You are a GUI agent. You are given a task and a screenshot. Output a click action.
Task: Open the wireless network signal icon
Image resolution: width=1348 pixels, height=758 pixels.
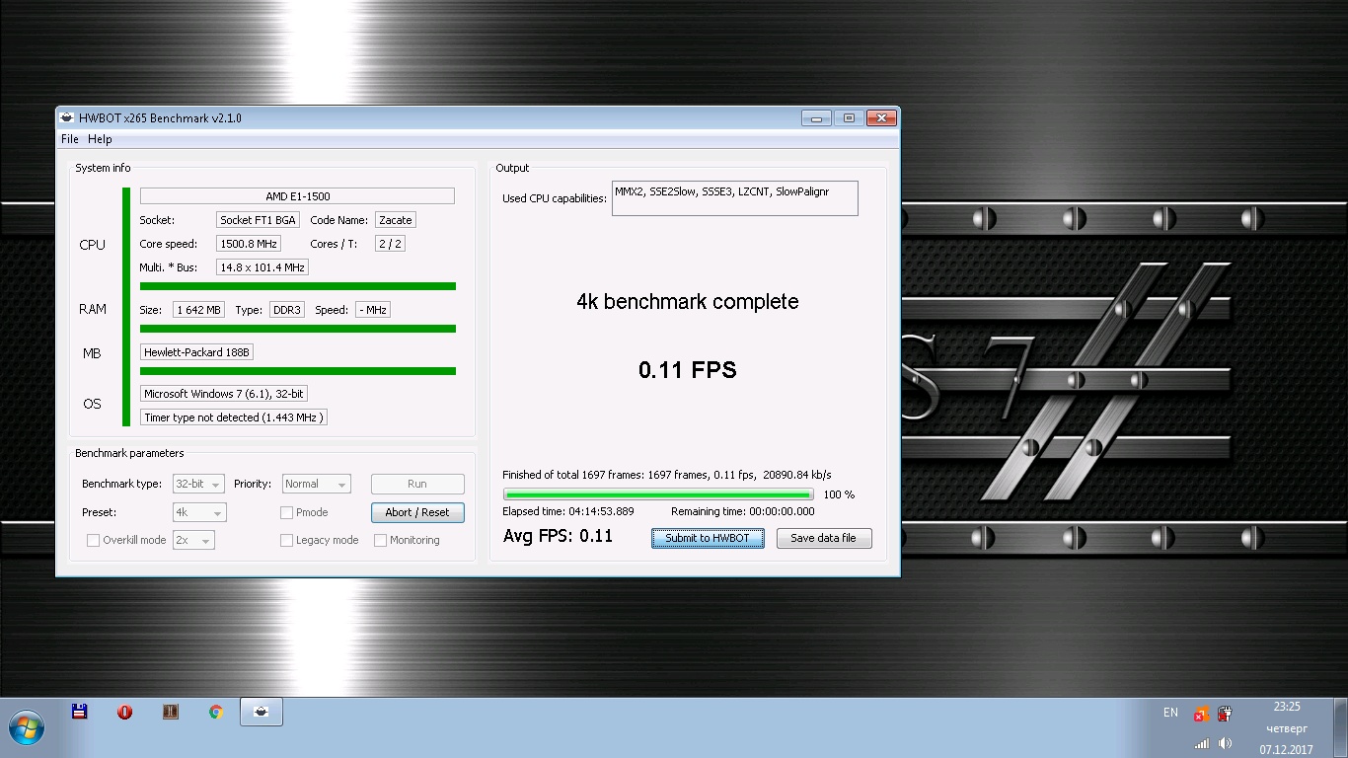click(x=1201, y=743)
